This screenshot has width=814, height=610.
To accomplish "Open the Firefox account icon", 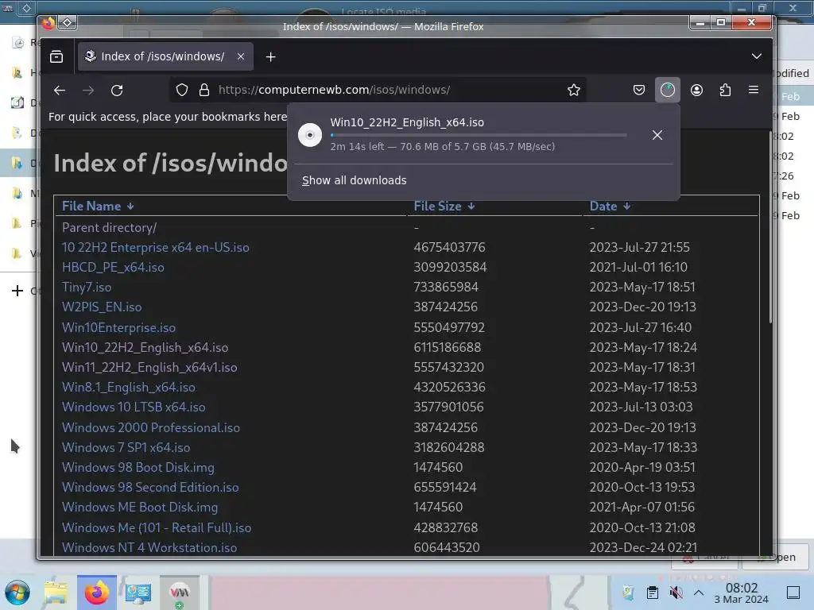I will 696,91.
